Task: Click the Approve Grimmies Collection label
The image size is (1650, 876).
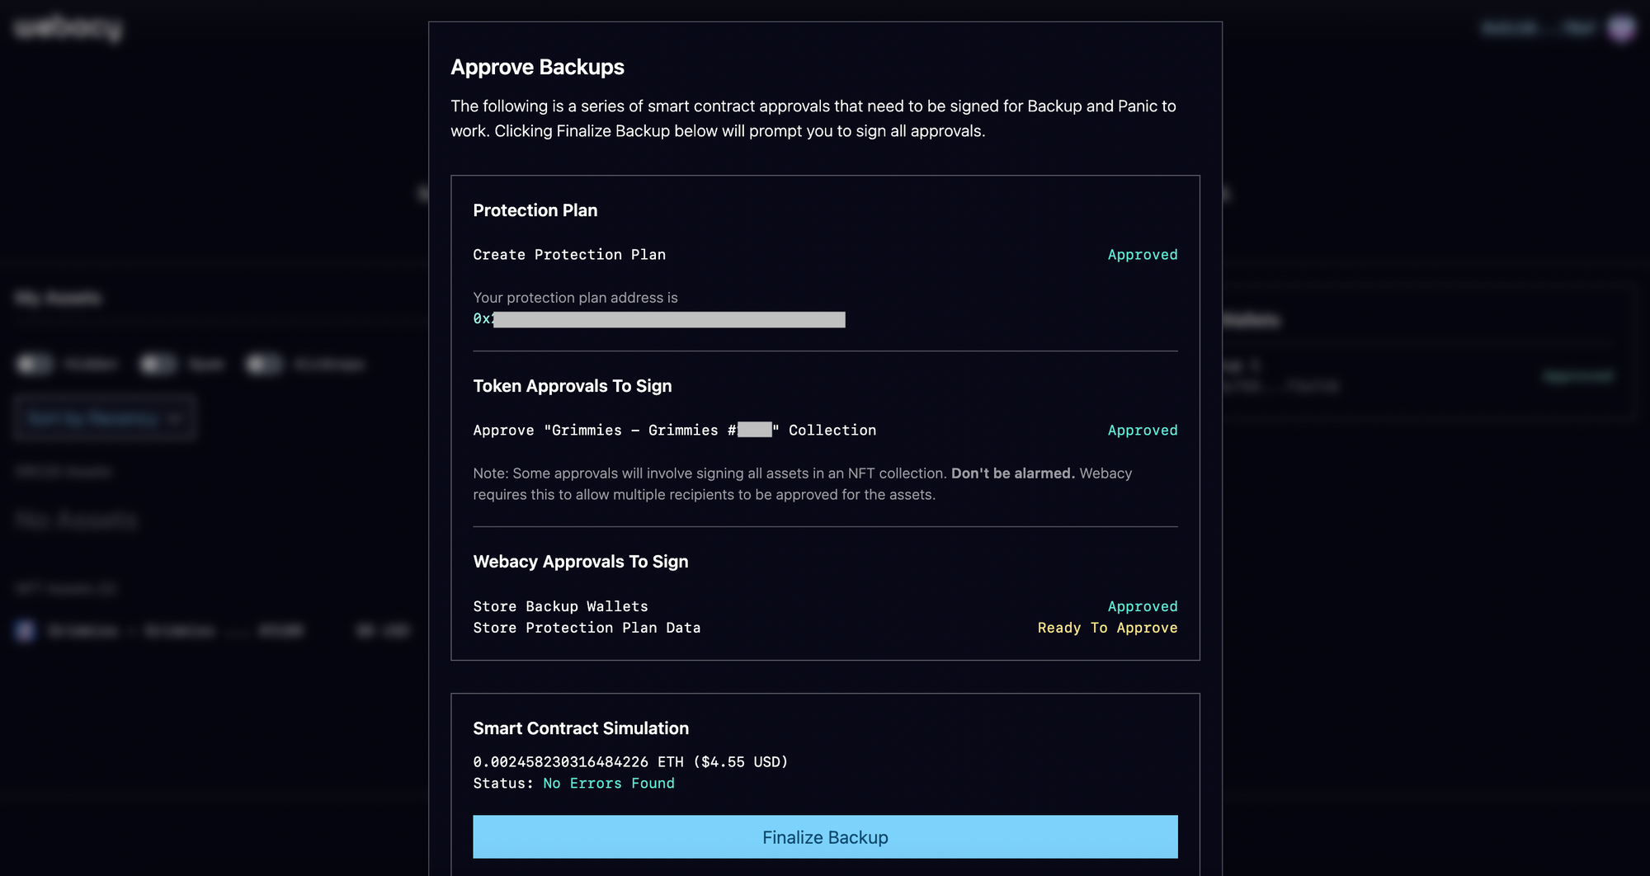Action: coord(674,431)
